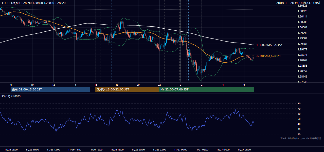The width and height of the screenshot is (324, 152).
Task: Click the bottom time label 11/26 12:00
Action: click(53, 150)
